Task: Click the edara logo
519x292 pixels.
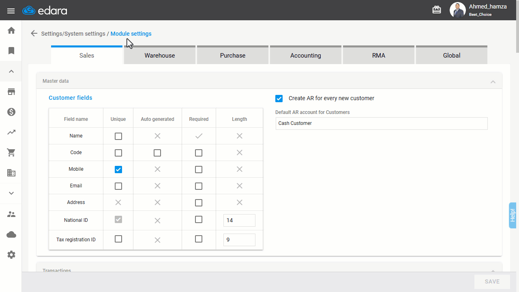Action: pyautogui.click(x=45, y=11)
